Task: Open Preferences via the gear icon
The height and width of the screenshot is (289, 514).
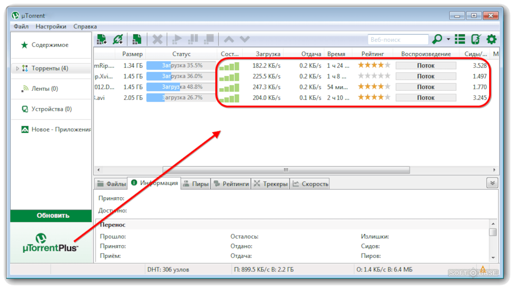Action: click(x=491, y=39)
